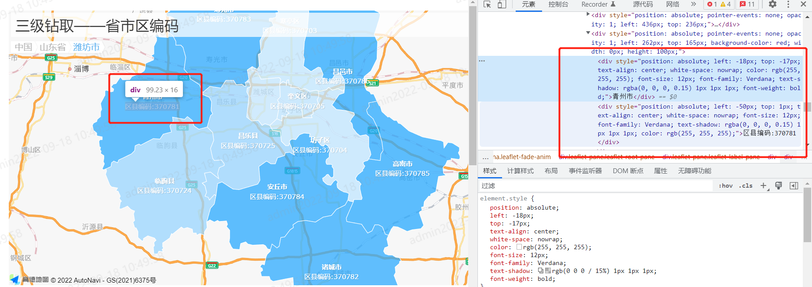The width and height of the screenshot is (812, 287).
Task: Toggle the computed styles sidebar icon
Action: 794,186
